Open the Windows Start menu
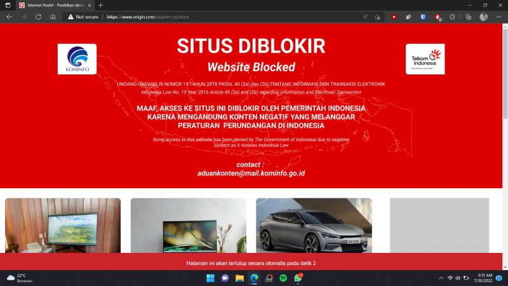Screen dimensions: 508x286 (210, 278)
